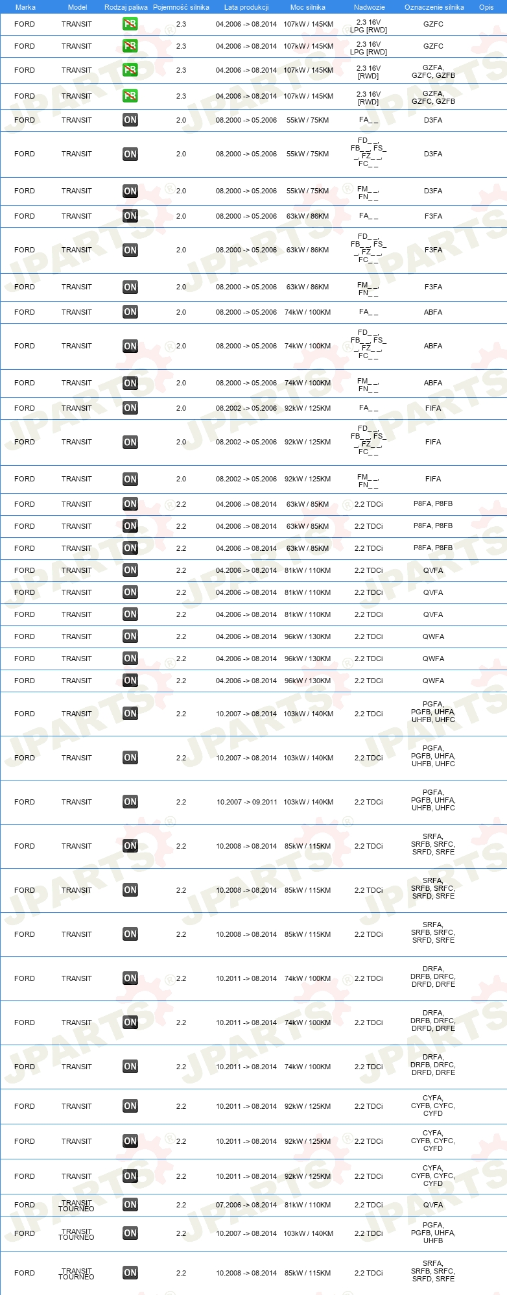
Task: Click '63kW / 86KM' in the FD__, FB__ row
Action: pos(308,250)
